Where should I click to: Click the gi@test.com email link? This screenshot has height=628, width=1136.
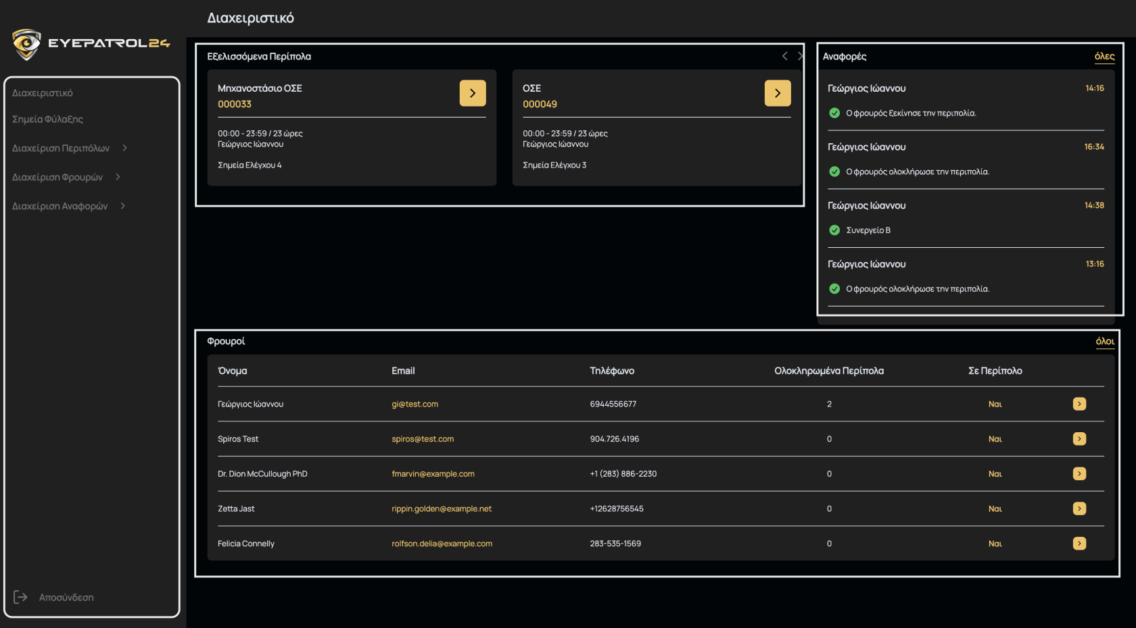coord(415,404)
